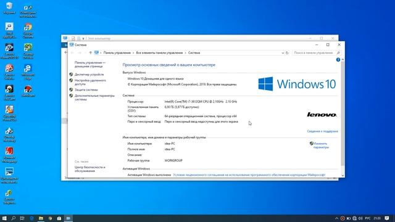Open Защита системы link
This screenshot has height=222, width=395.
86,89
